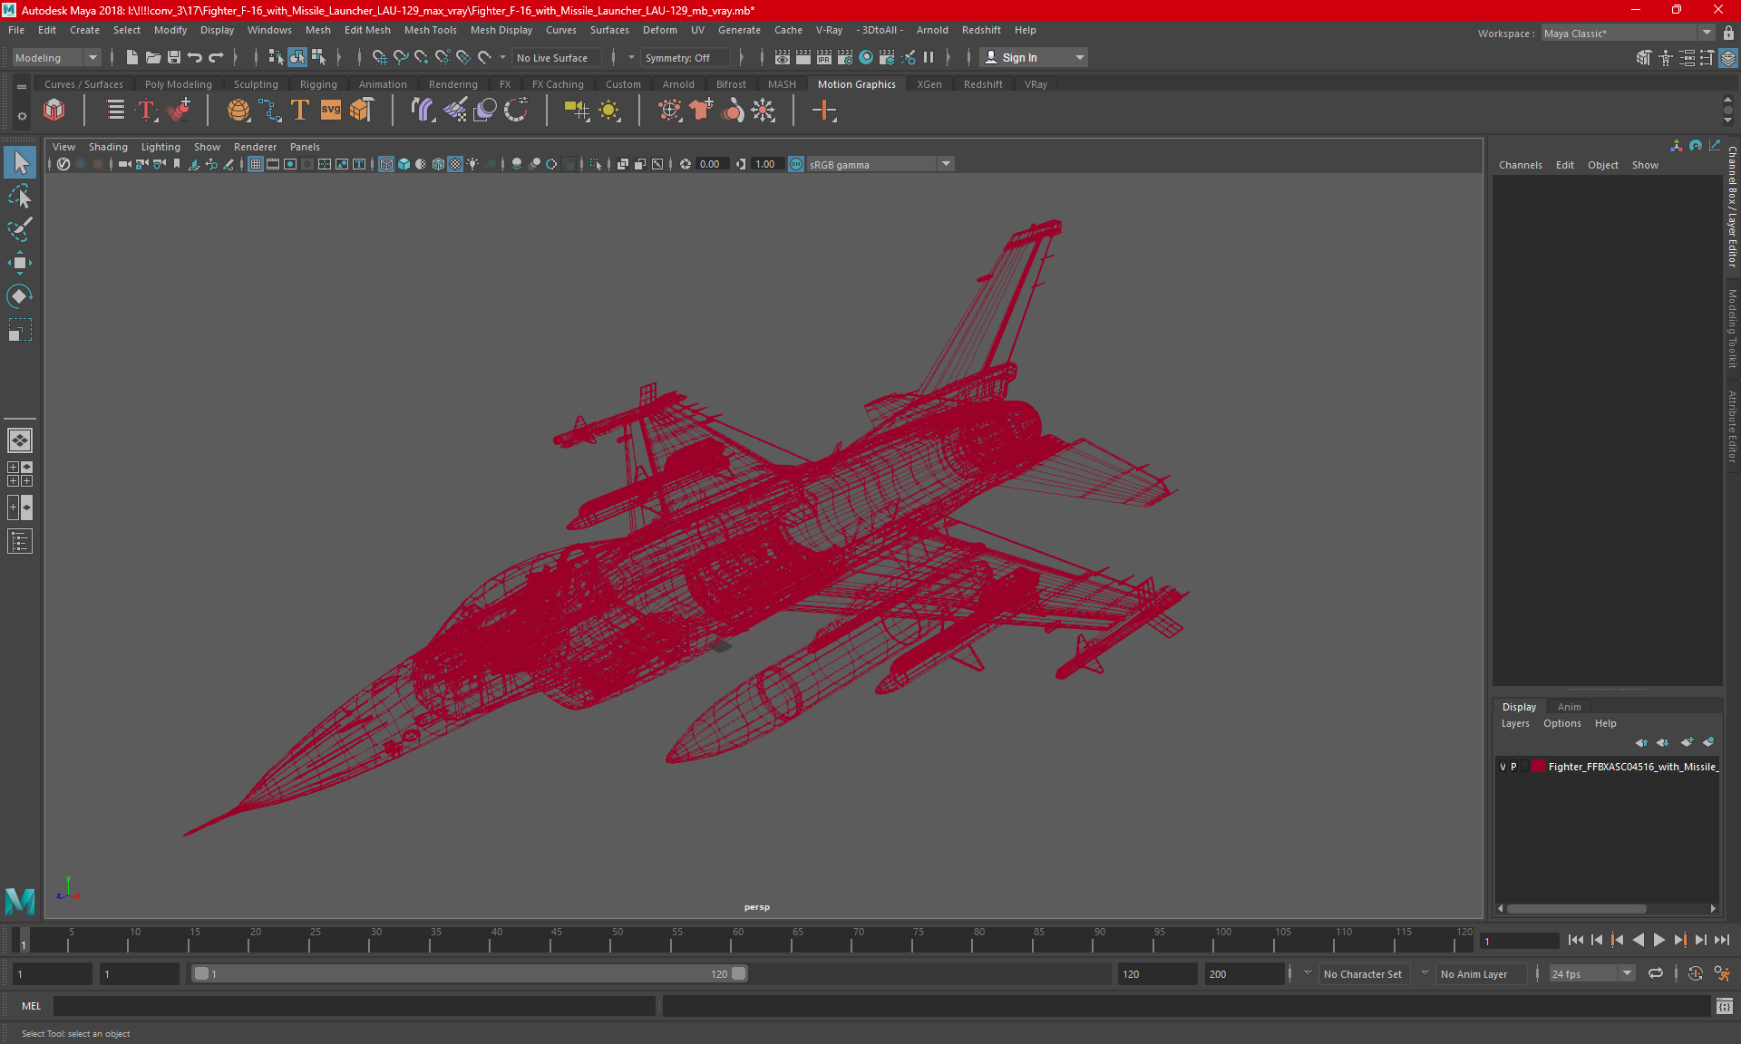Open the Workspace Maya Classic dropdown
The height and width of the screenshot is (1044, 1741).
tap(1628, 33)
